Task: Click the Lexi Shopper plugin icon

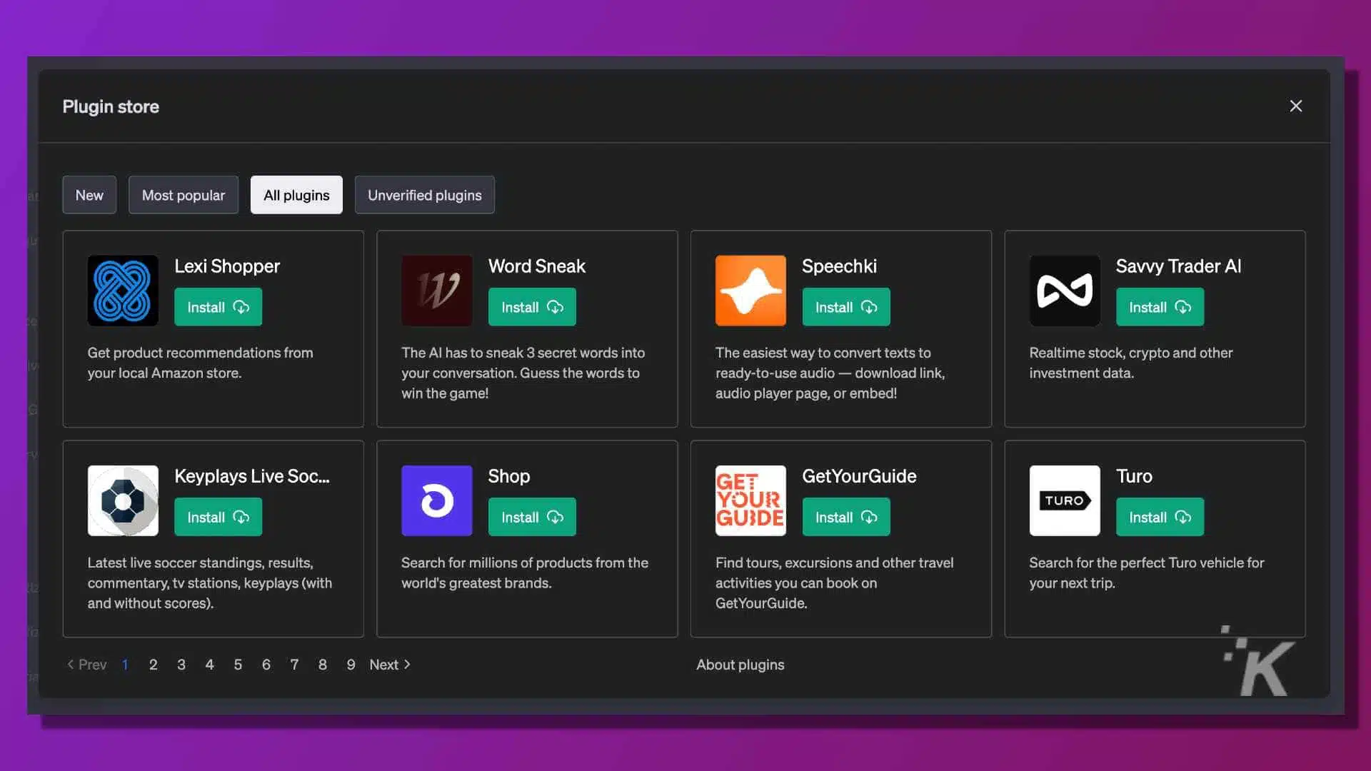Action: point(122,291)
